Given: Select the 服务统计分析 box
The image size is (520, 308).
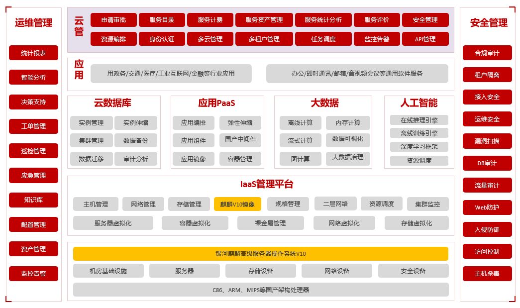Looking at the screenshot, I should click(x=323, y=20).
